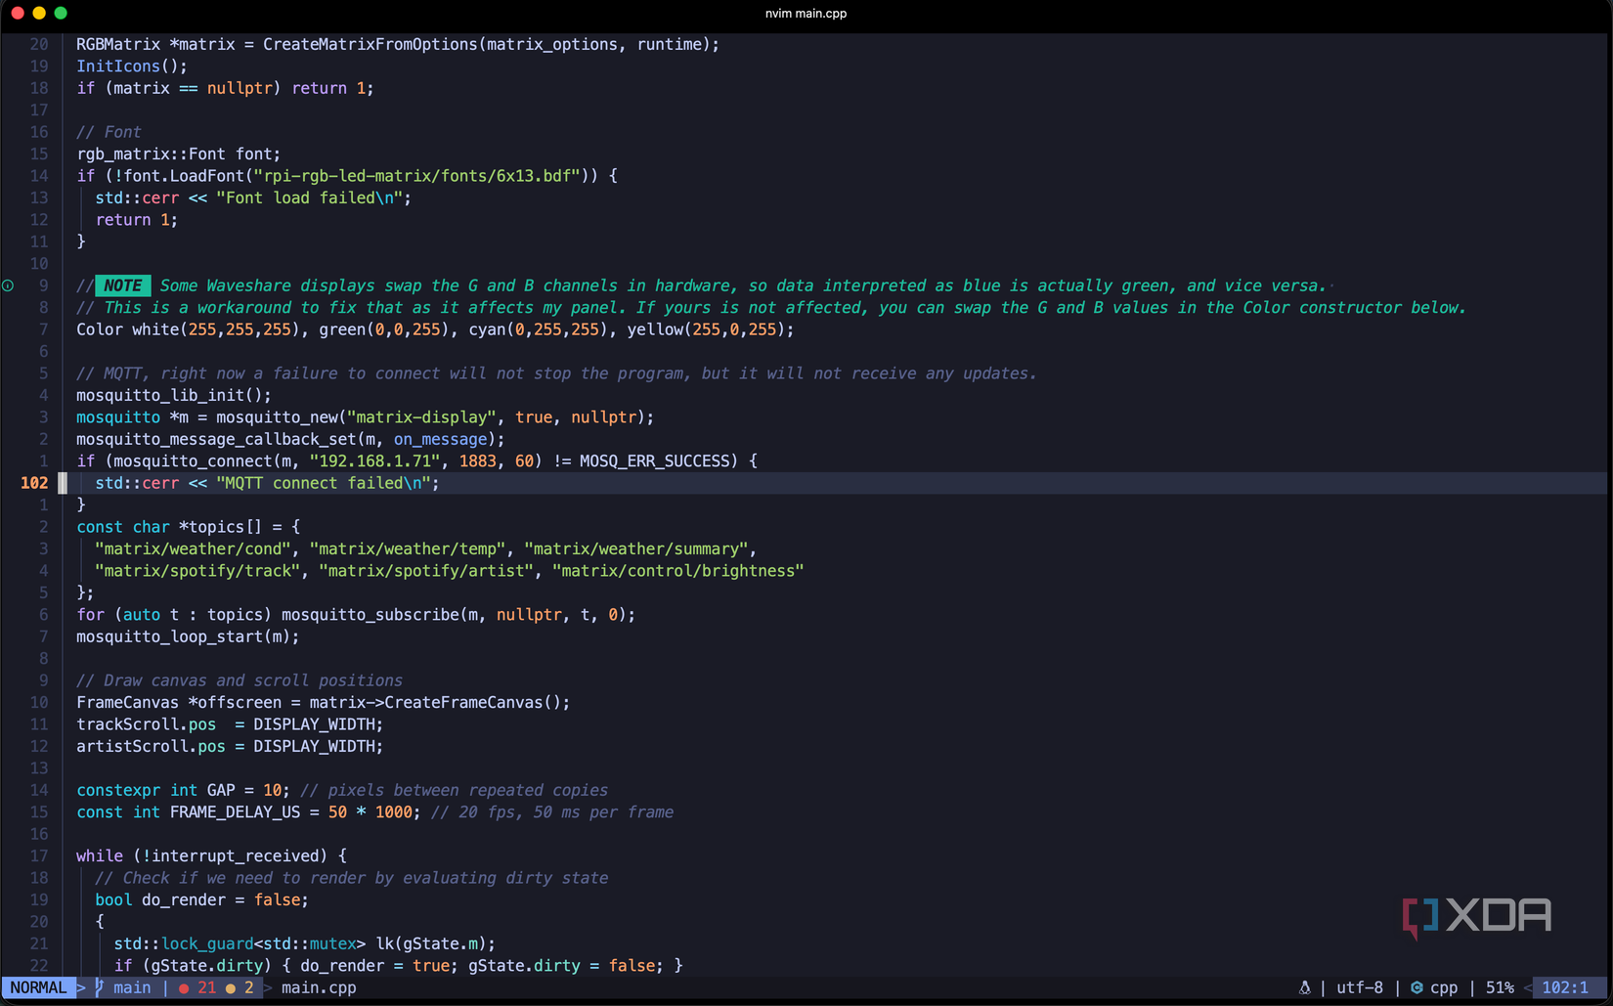Click the green NOTE tag in comment
Viewport: 1613px width, 1006px height.
tap(122, 285)
